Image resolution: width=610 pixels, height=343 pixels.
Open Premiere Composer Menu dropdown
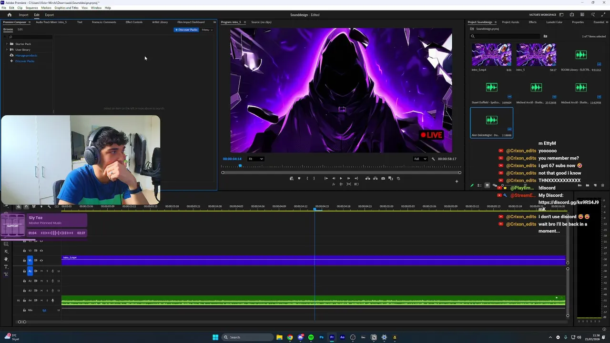click(x=207, y=30)
